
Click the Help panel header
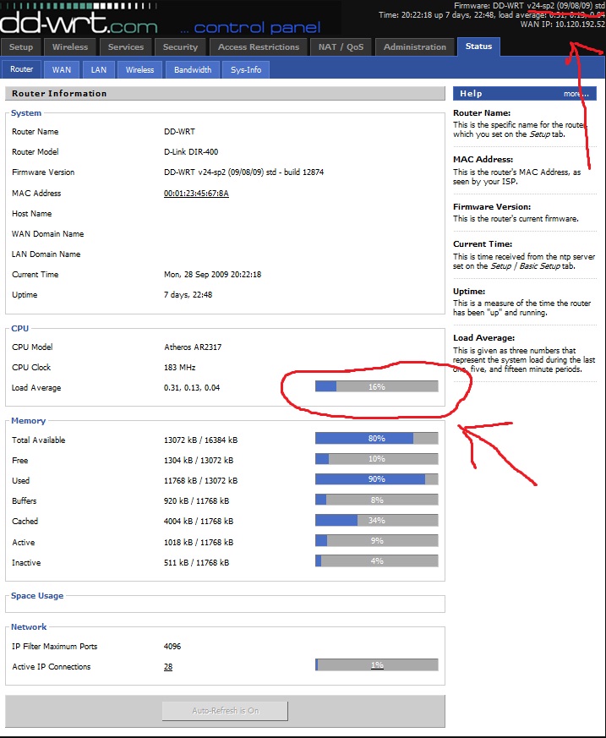point(525,93)
